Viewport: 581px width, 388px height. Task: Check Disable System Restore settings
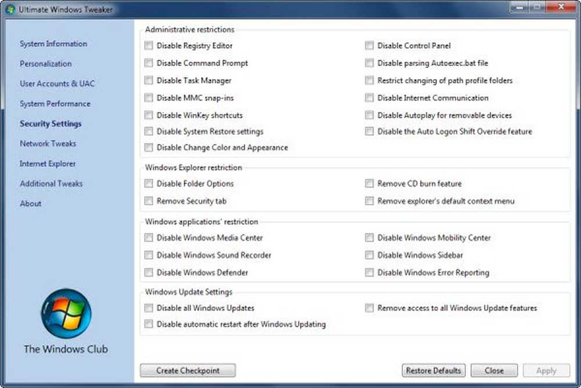click(x=149, y=131)
